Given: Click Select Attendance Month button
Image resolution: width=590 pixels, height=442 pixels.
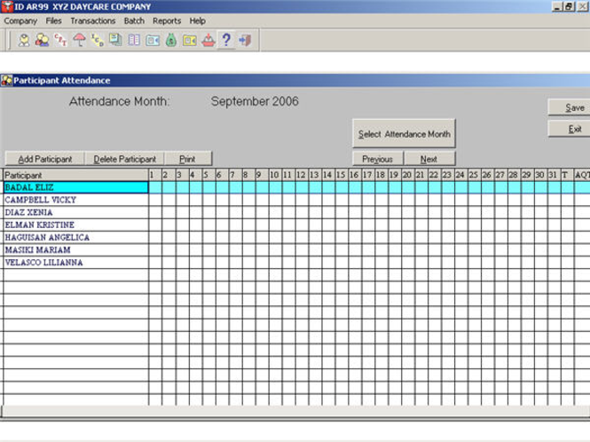Looking at the screenshot, I should [404, 134].
